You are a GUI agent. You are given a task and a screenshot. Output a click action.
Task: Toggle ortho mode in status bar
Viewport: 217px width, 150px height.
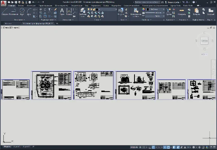(150, 147)
